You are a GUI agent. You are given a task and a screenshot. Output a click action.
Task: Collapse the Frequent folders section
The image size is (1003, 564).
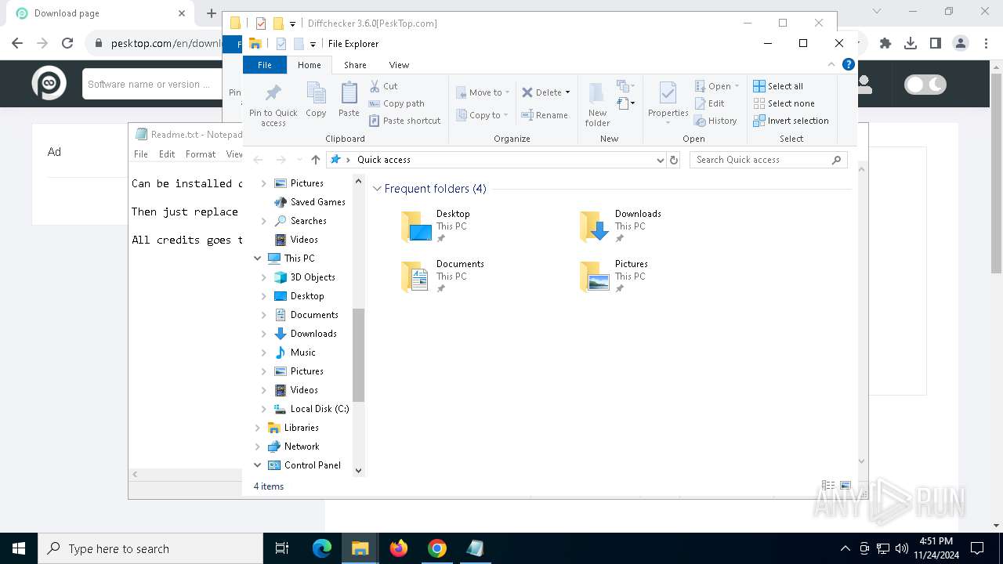click(377, 189)
